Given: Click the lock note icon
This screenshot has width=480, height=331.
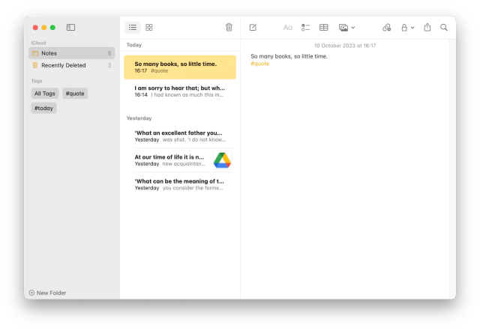Looking at the screenshot, I should [x=404, y=28].
